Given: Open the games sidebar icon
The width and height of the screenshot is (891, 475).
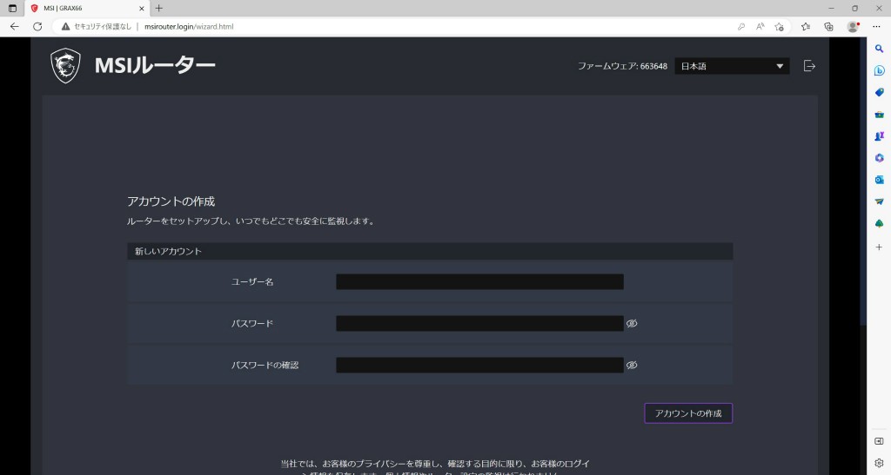Looking at the screenshot, I should (x=879, y=136).
